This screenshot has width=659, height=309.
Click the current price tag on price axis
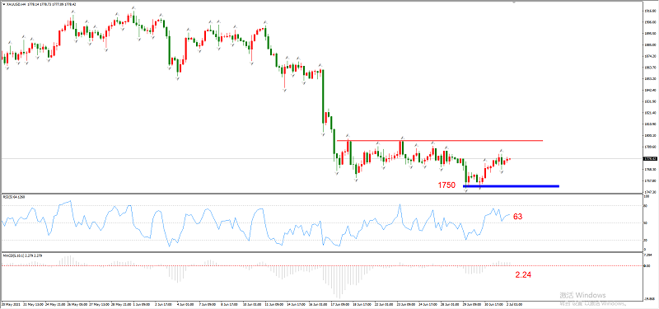click(x=650, y=158)
